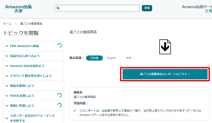
Task: Select 日本語 display language
Action: point(94,58)
